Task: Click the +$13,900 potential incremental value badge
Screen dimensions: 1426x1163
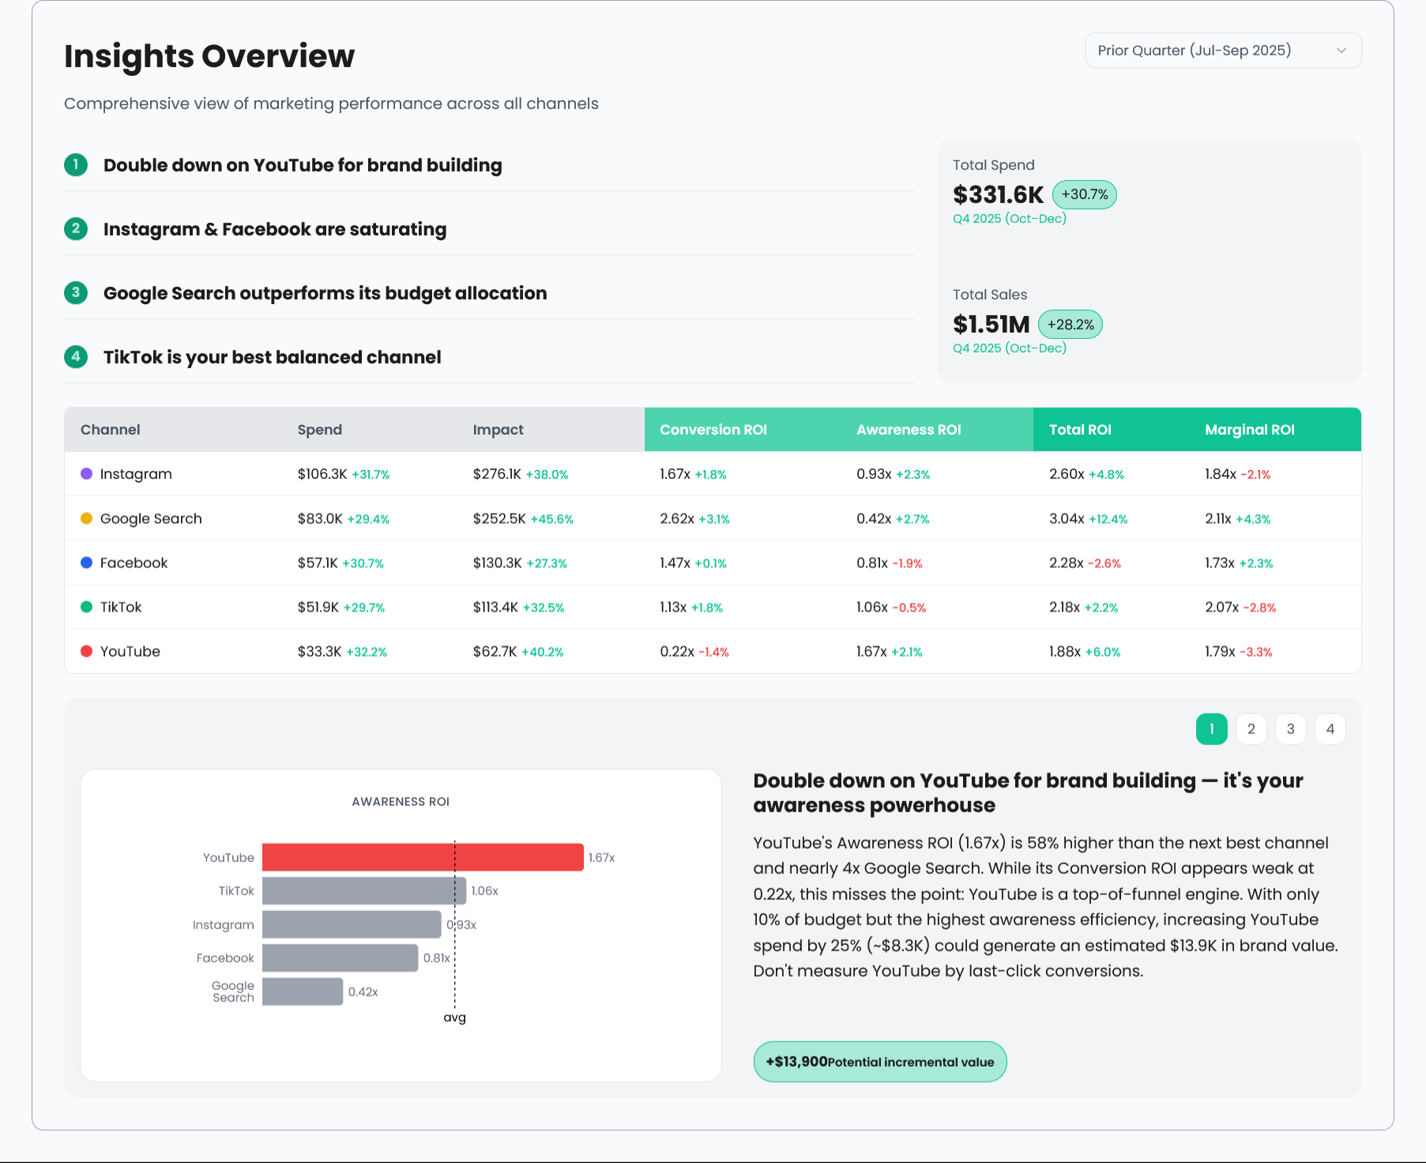Action: coord(879,1061)
